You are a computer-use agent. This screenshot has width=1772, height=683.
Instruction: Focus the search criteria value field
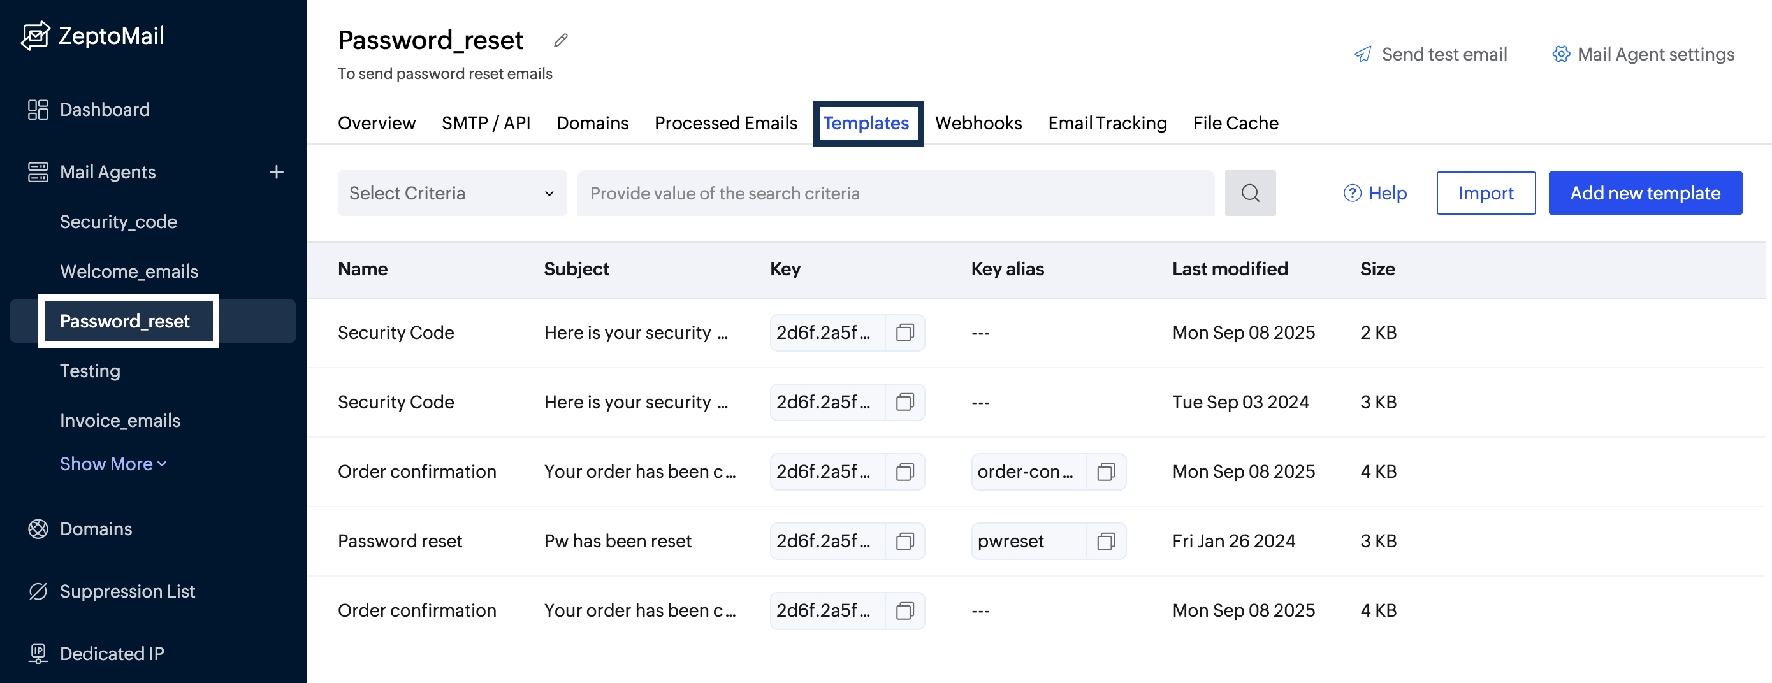[894, 193]
